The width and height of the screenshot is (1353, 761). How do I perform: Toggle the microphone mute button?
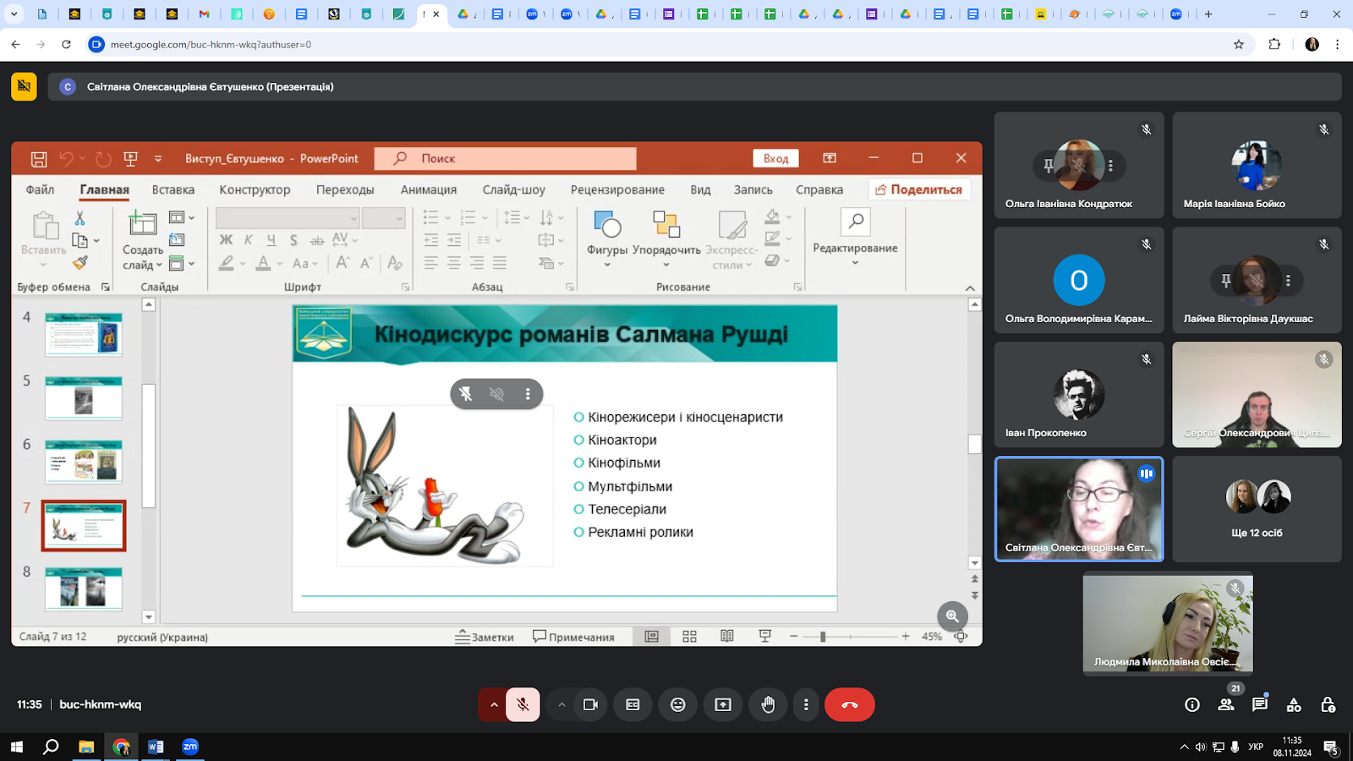(523, 704)
